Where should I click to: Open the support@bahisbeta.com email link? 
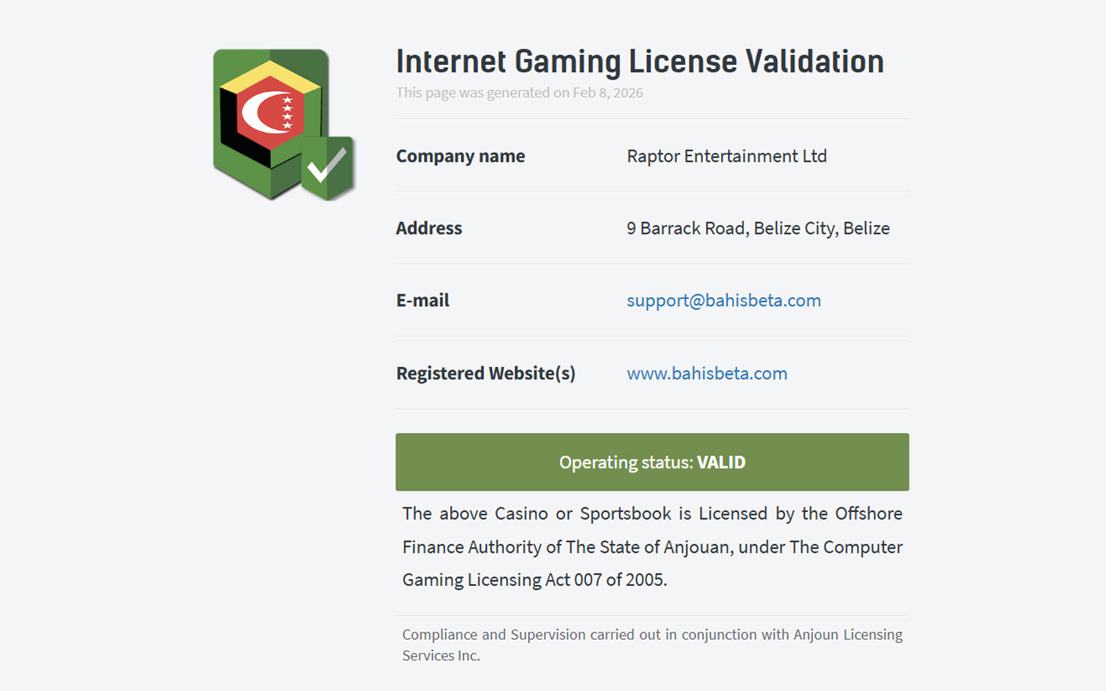click(x=724, y=301)
